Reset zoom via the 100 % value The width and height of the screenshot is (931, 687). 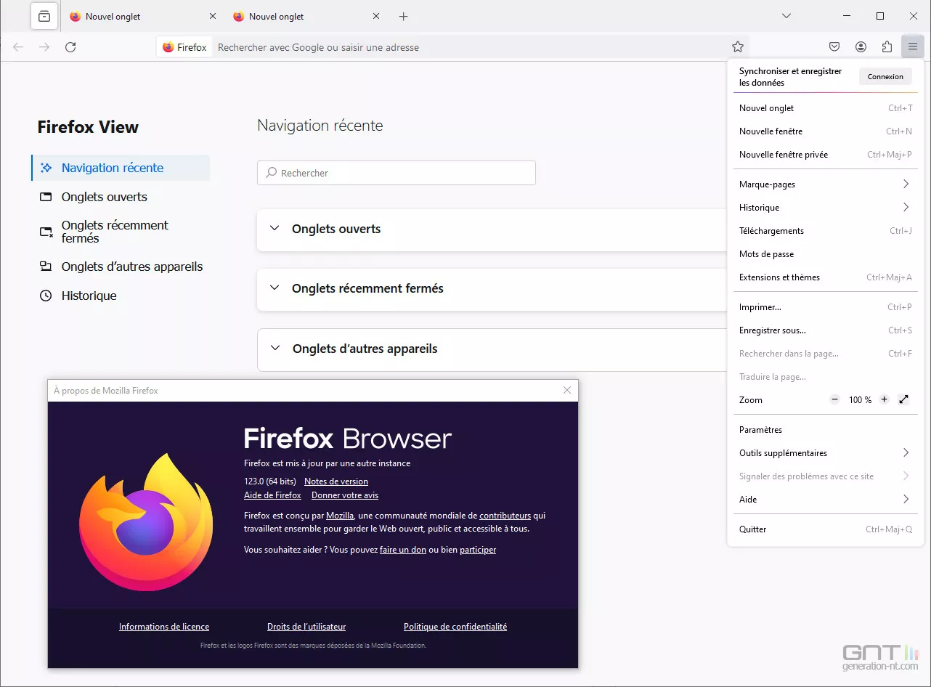tap(860, 400)
